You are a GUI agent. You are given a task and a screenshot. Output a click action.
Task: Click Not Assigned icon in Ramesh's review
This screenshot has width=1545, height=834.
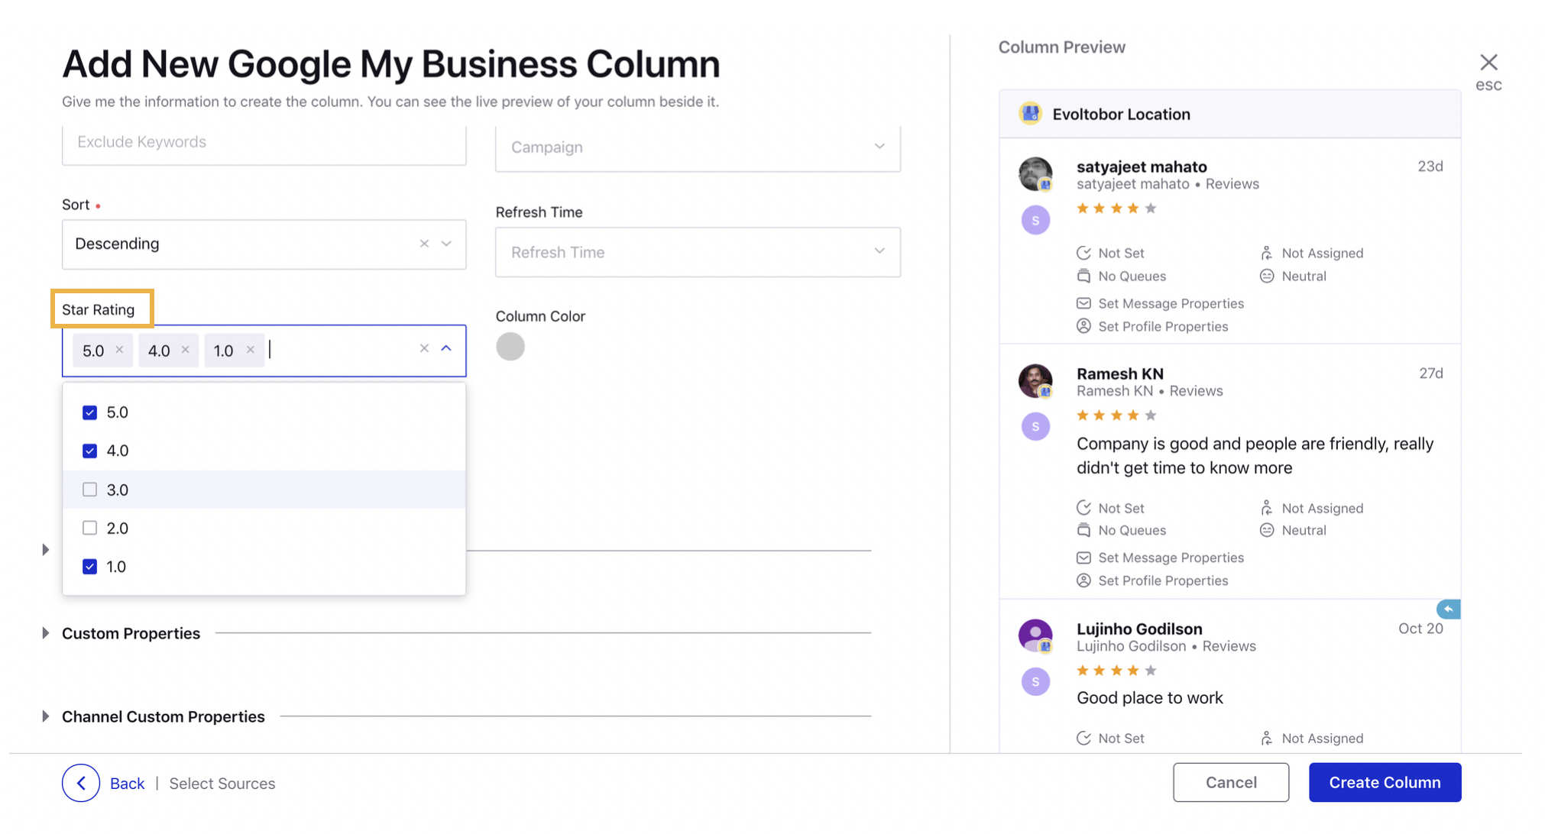(x=1266, y=508)
